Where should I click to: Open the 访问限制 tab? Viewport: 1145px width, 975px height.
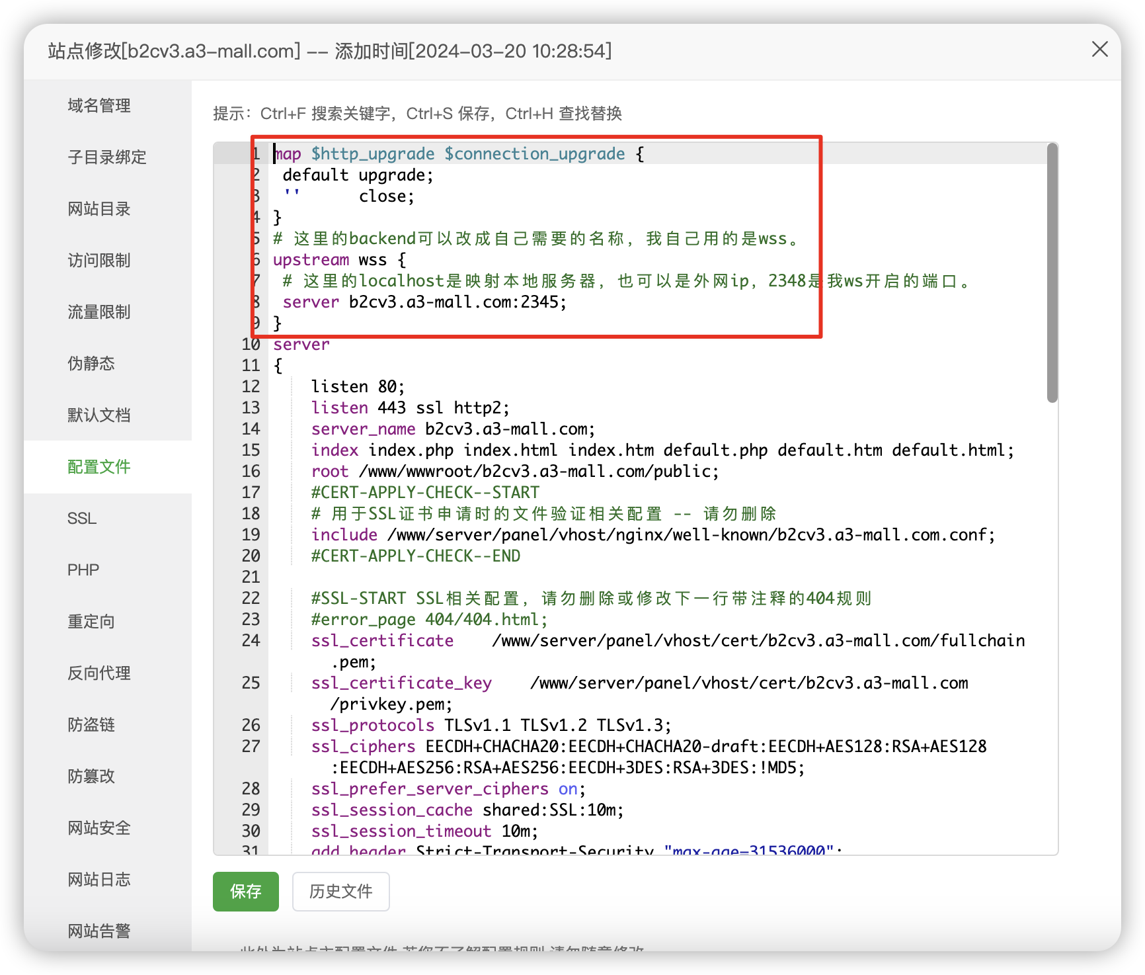point(99,260)
